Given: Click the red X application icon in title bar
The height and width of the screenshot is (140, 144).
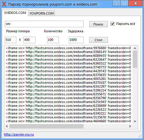Looking at the screenshot, I should point(4,4).
